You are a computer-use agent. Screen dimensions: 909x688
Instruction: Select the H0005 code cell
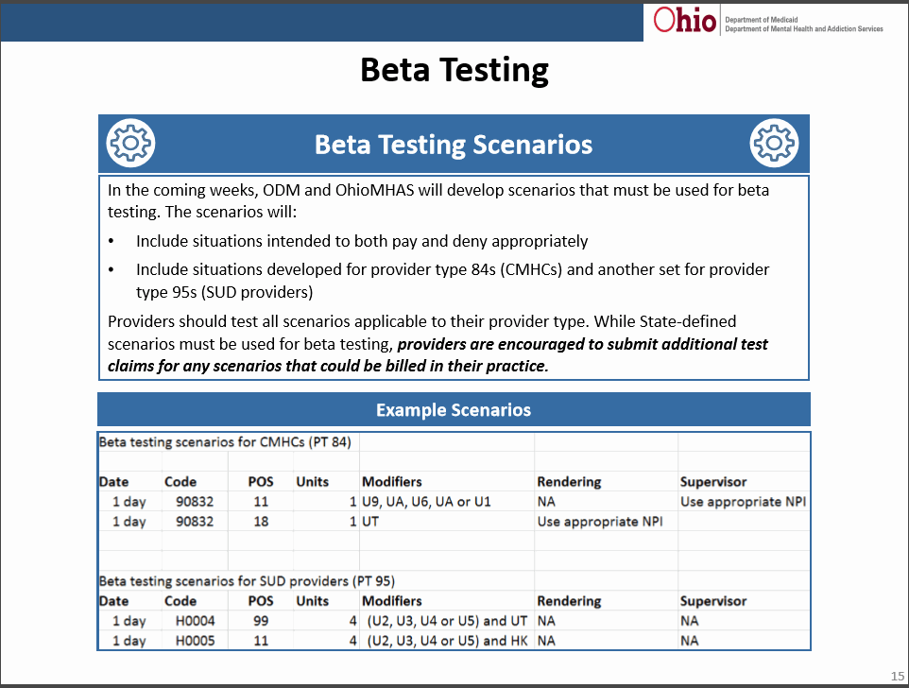click(195, 641)
